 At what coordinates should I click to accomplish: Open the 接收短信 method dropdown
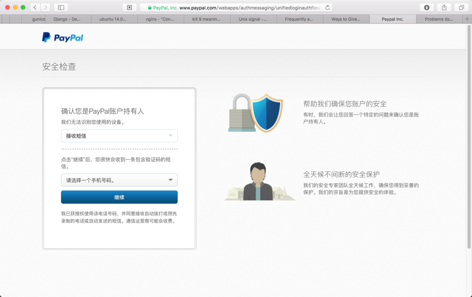click(119, 136)
